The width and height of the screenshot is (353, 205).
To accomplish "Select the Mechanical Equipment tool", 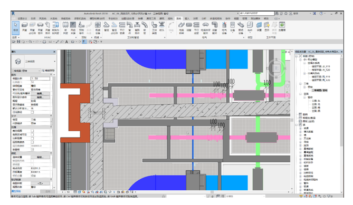I will coord(98,27).
